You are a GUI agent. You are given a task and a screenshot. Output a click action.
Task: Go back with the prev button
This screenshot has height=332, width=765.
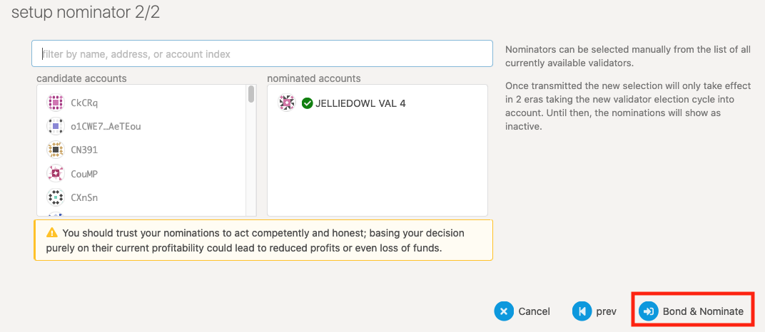(x=595, y=311)
